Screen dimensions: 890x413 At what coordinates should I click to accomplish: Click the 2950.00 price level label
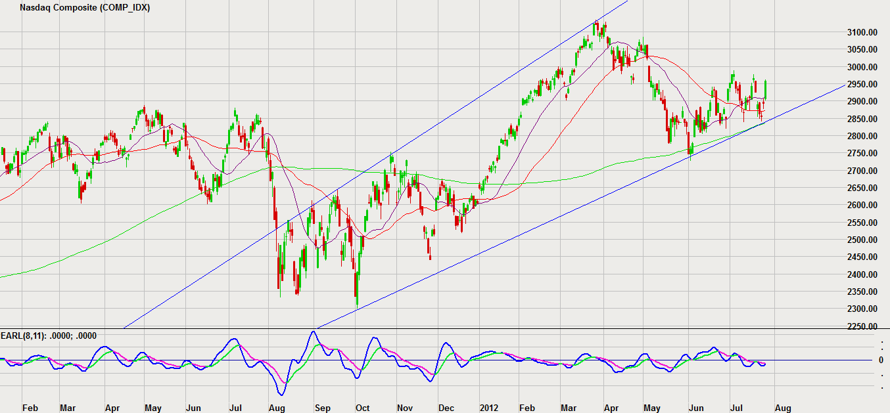pyautogui.click(x=863, y=84)
